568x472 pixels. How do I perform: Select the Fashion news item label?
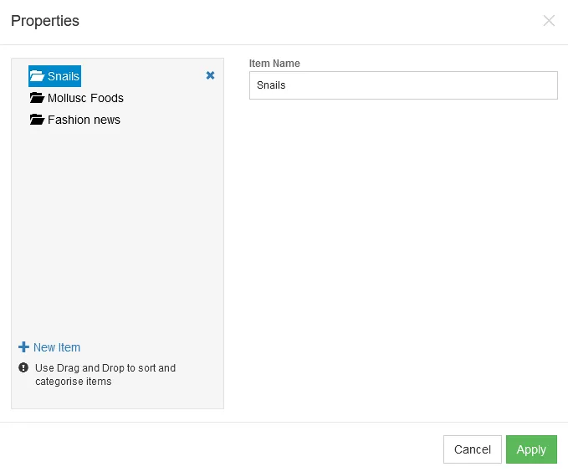[84, 120]
